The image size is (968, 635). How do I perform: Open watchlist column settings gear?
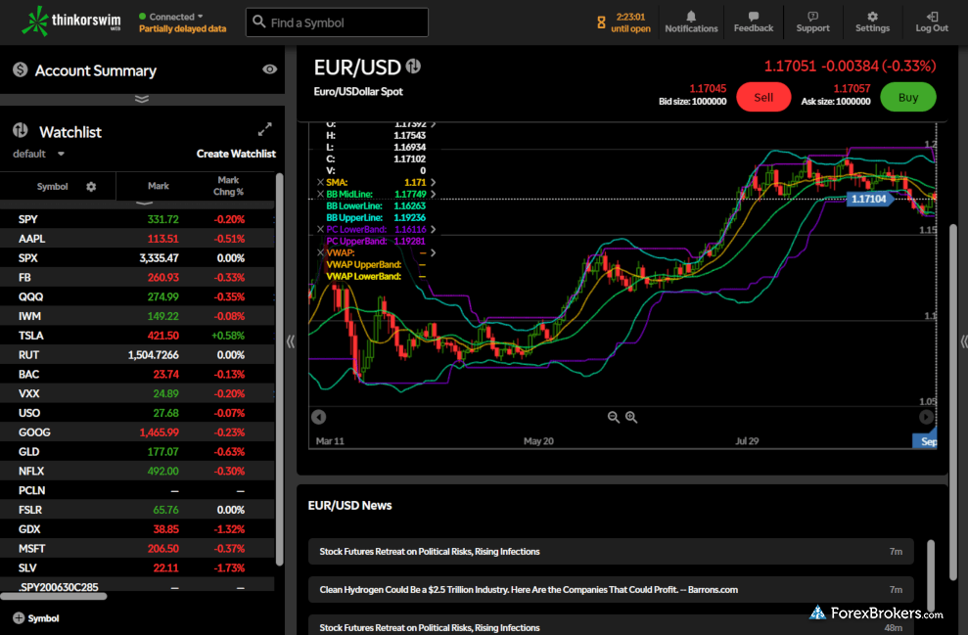click(x=91, y=186)
